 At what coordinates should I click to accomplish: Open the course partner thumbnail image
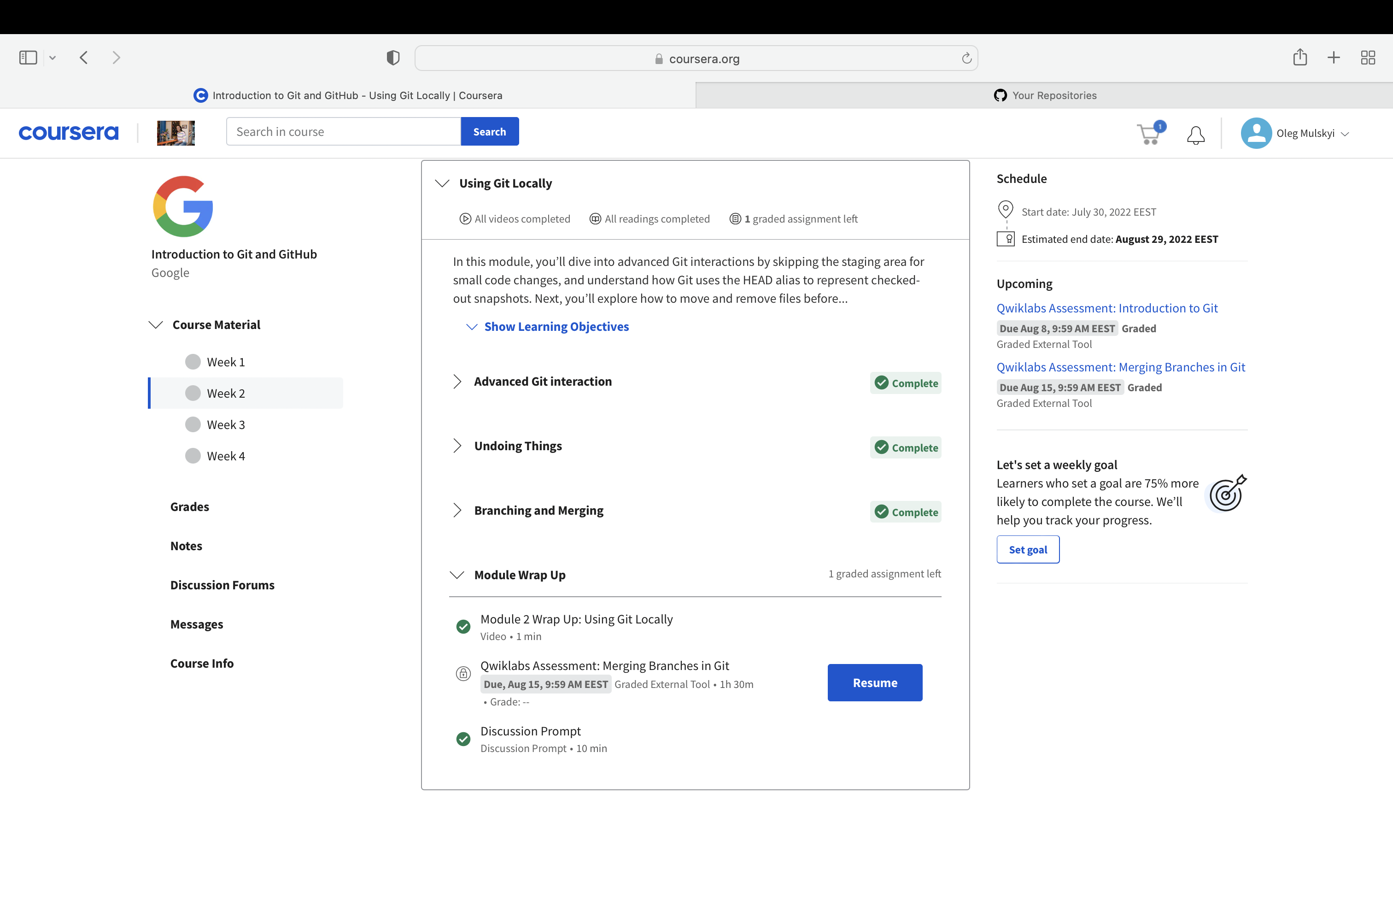tap(176, 133)
